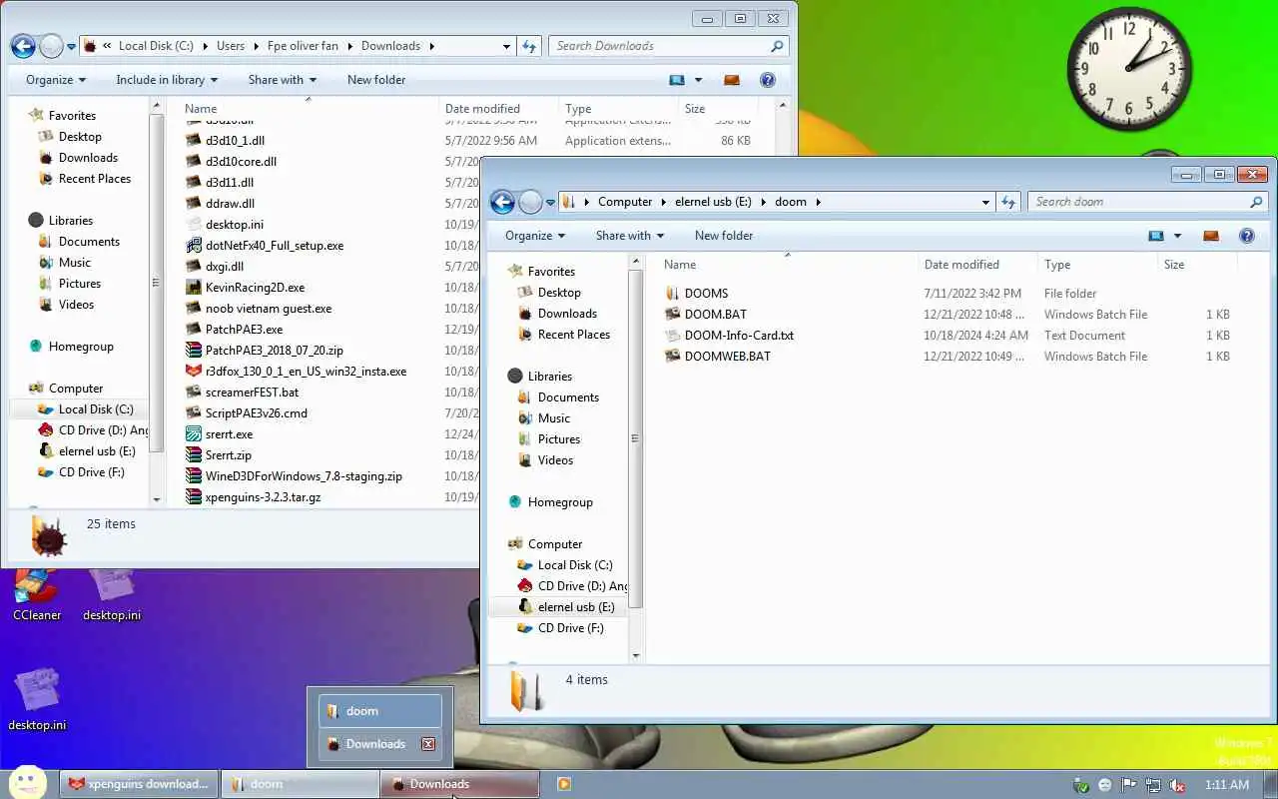Viewport: 1278px width, 799px height.
Task: Click the Fpe oliver fan breadcrumb
Action: pos(303,46)
